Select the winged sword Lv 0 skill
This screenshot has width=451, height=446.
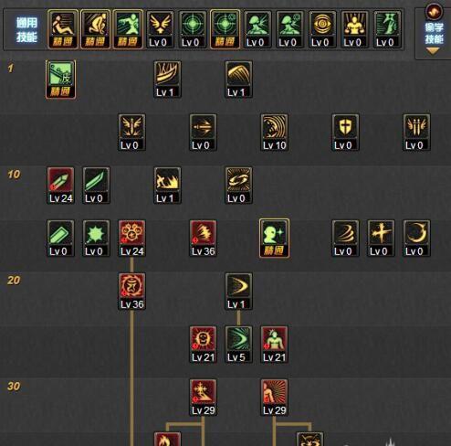131,133
